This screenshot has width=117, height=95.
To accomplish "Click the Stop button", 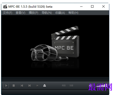I will coord(14,86).
